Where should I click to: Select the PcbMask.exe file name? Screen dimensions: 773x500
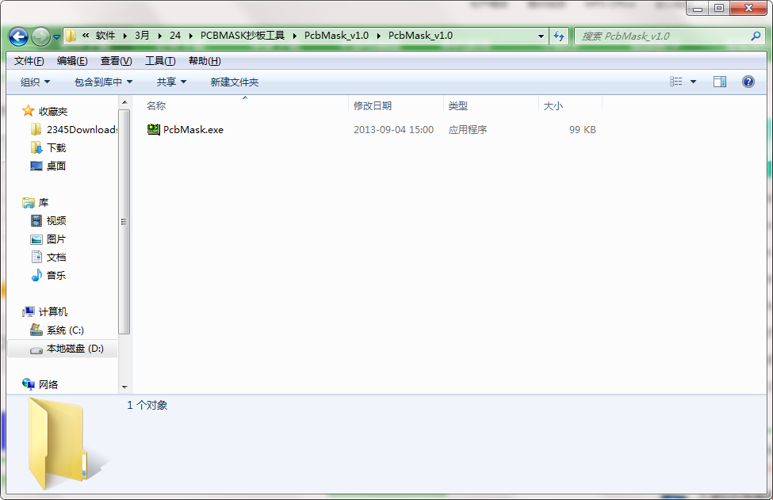pyautogui.click(x=193, y=130)
